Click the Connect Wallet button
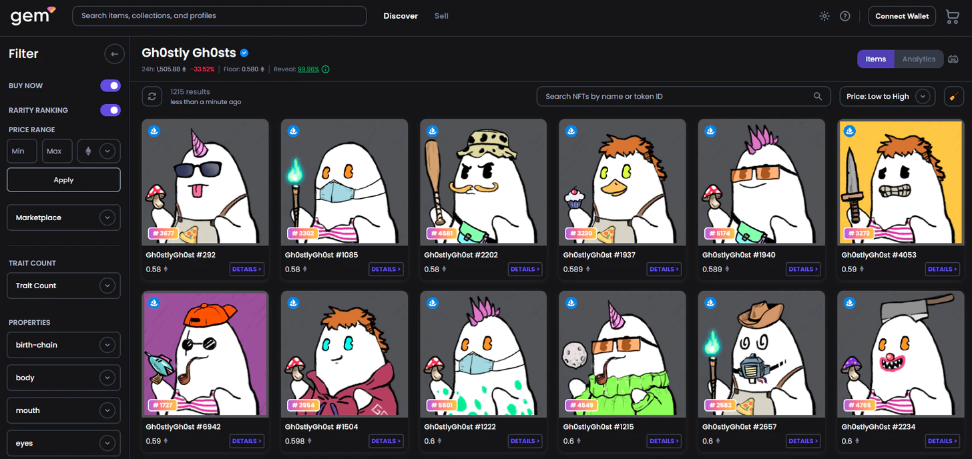This screenshot has width=972, height=459. click(x=902, y=16)
